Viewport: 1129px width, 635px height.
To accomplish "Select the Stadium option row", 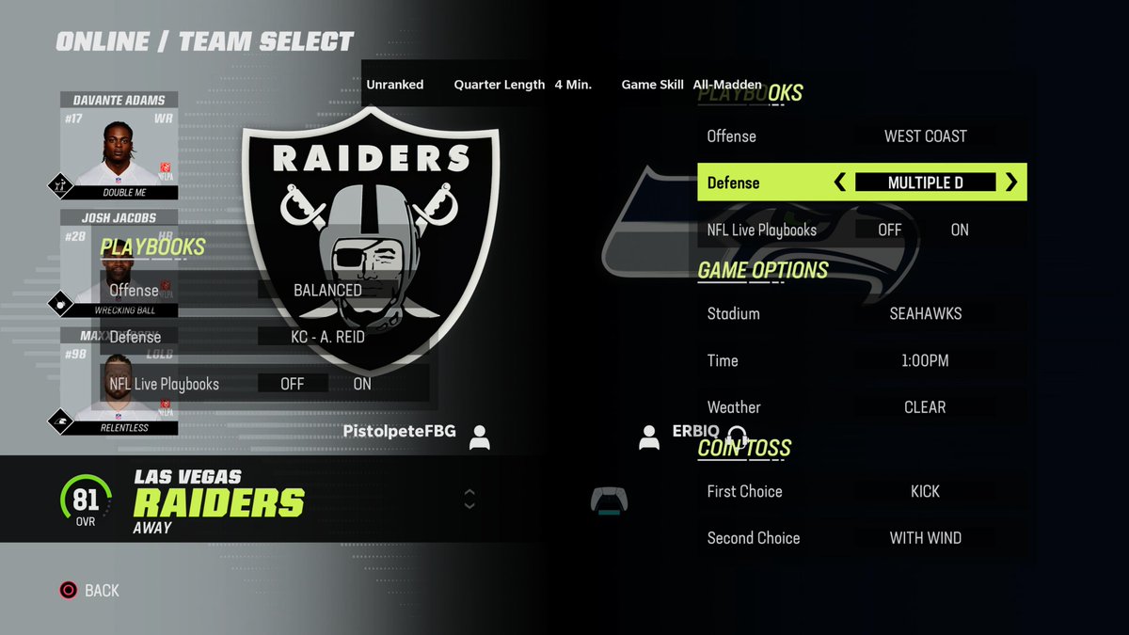I will pyautogui.click(x=862, y=313).
